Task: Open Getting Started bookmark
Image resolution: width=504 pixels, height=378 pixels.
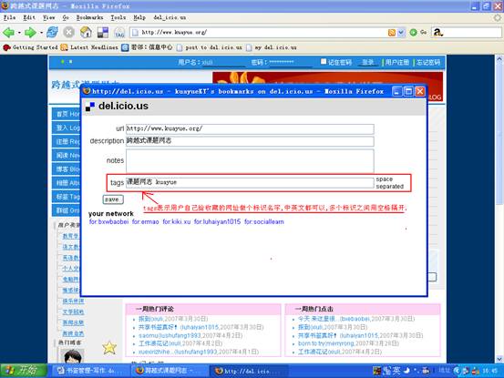Action: [30, 47]
